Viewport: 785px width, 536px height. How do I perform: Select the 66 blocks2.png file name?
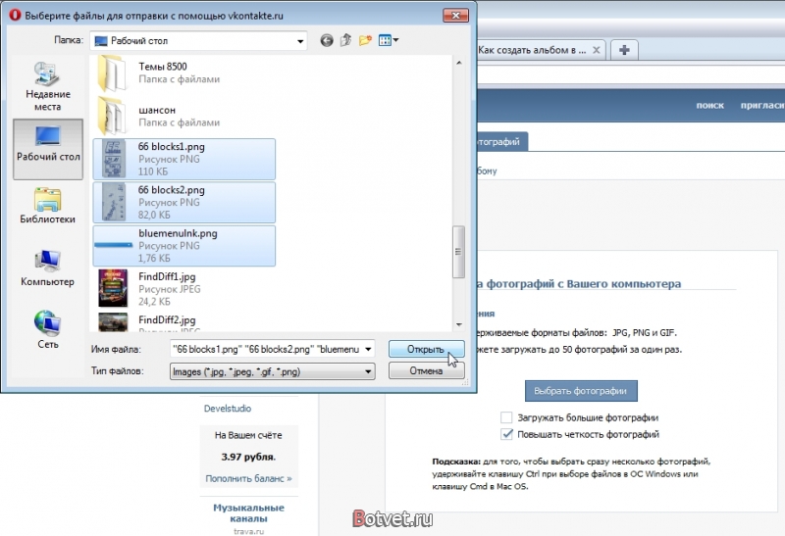tap(171, 190)
